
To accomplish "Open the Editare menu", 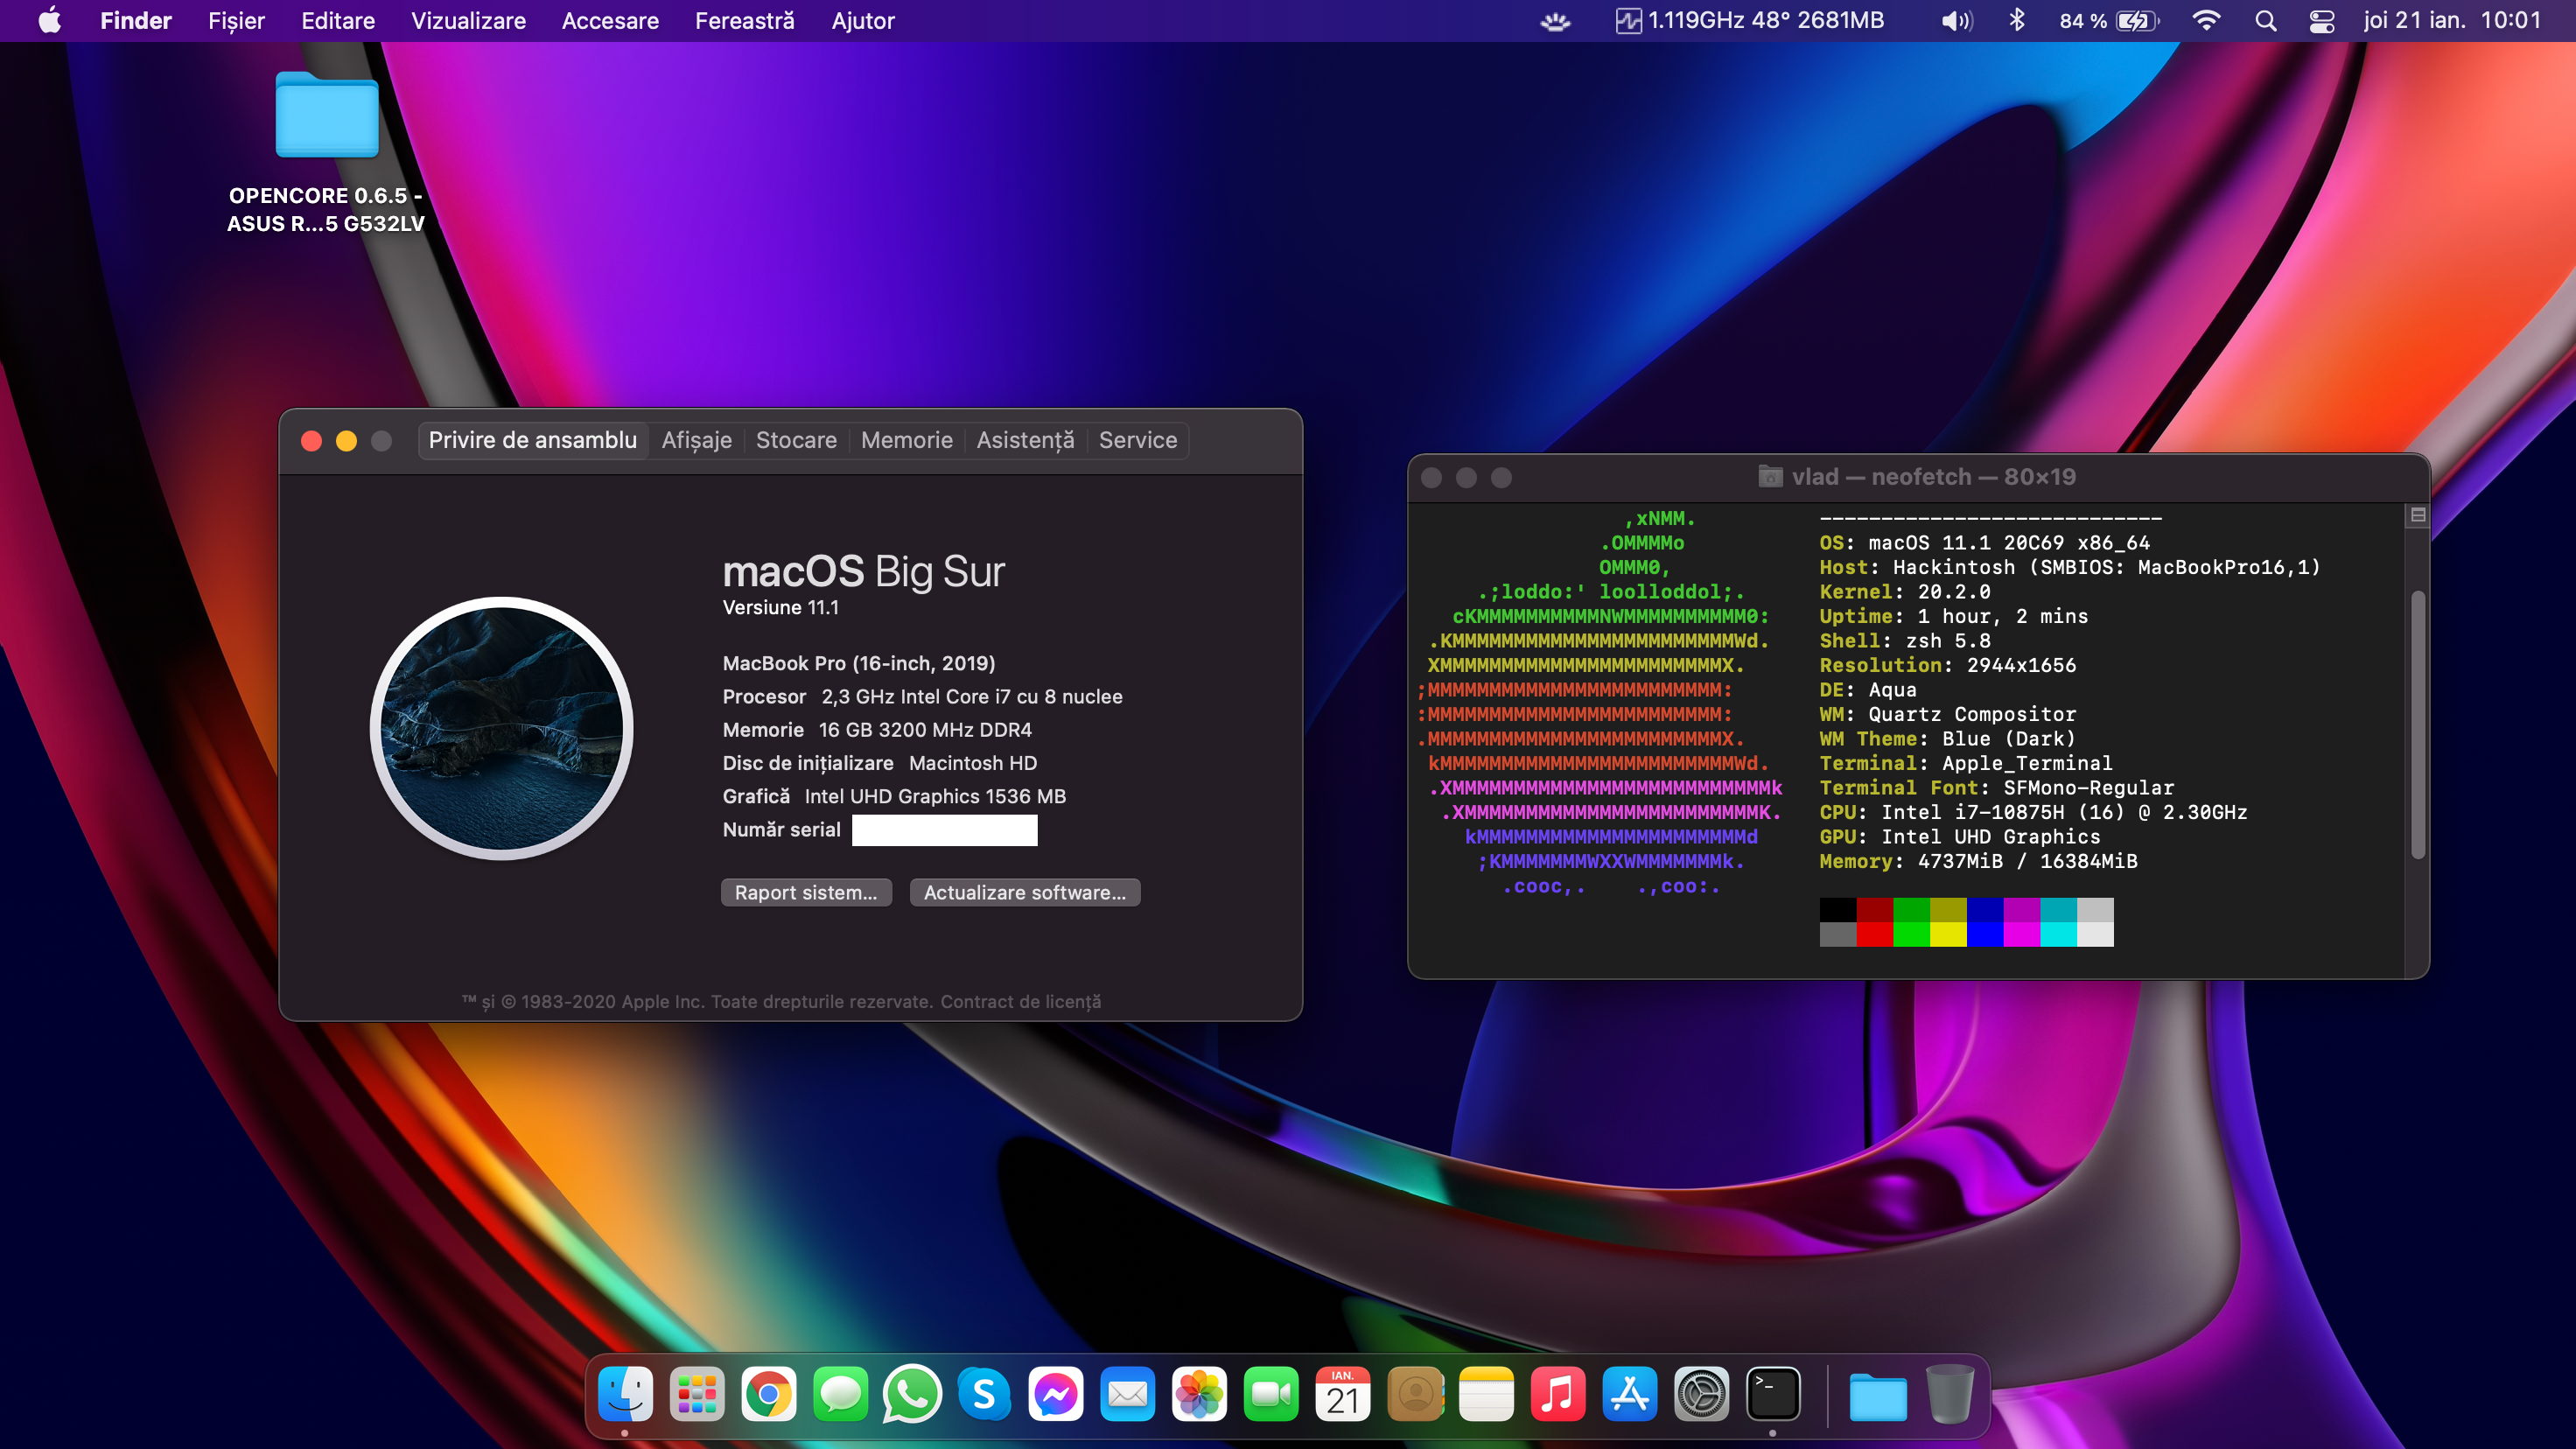I will (338, 21).
